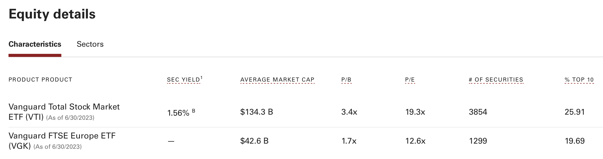Click the SEC yield footnote 1 superscript

pyautogui.click(x=202, y=77)
